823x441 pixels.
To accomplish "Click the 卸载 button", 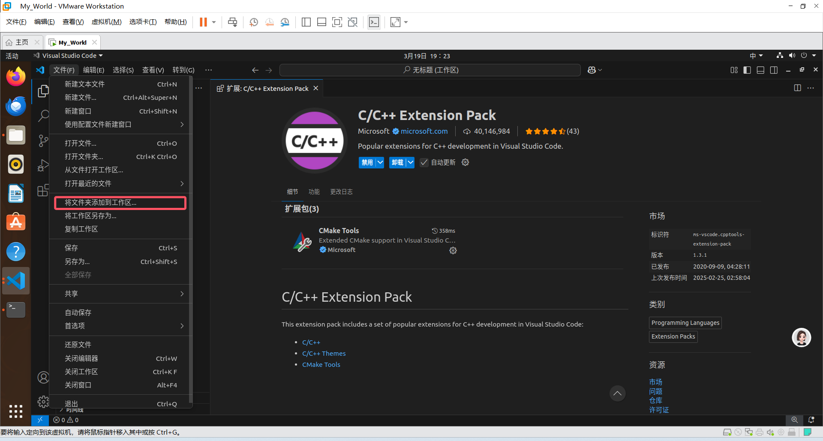I will [x=398, y=162].
